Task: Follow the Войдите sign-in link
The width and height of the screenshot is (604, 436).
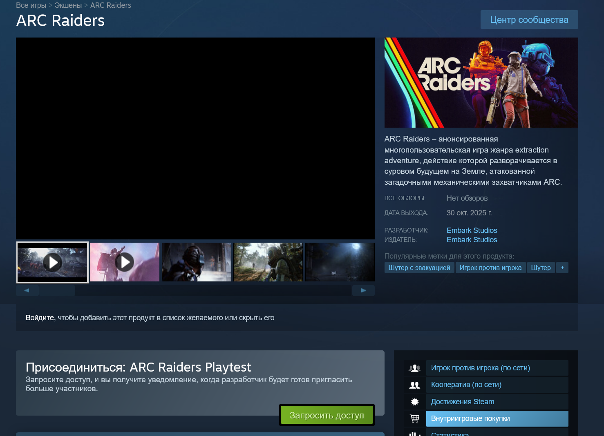Action: pyautogui.click(x=40, y=318)
